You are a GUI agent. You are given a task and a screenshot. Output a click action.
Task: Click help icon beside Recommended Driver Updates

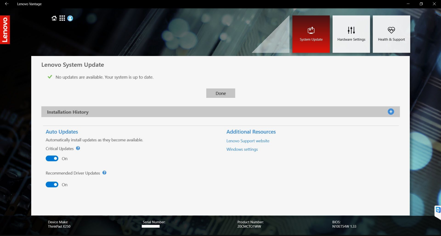click(x=104, y=173)
